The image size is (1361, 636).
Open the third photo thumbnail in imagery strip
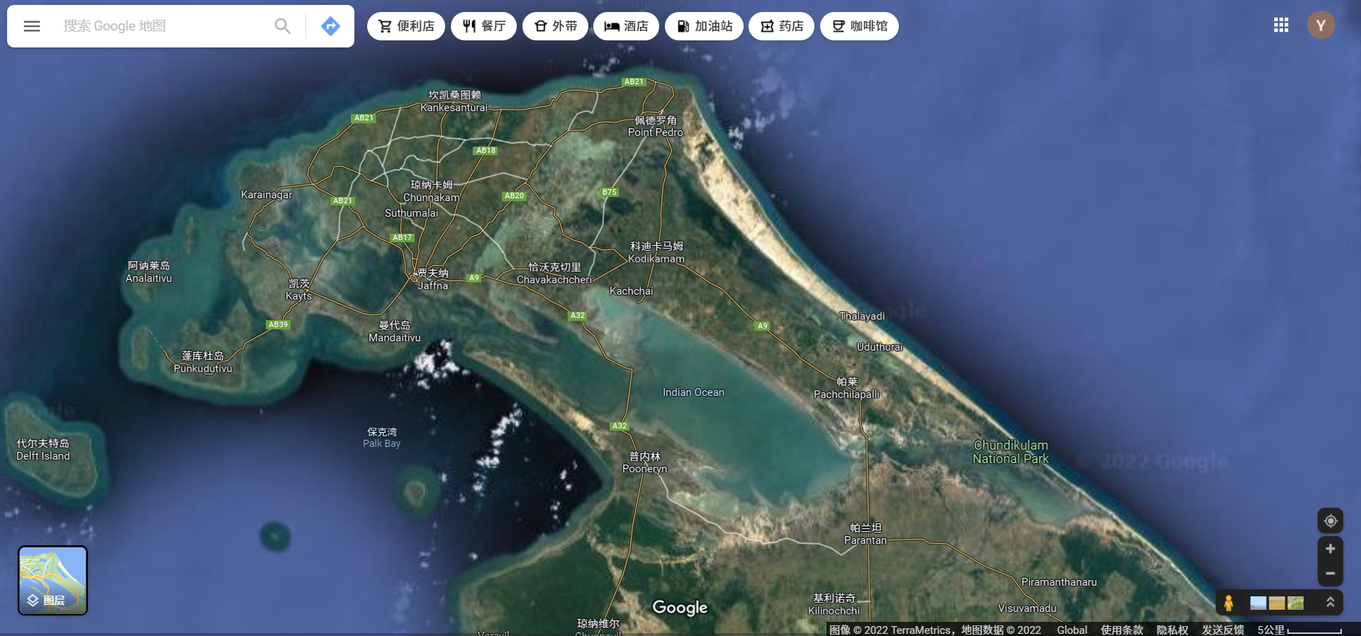pos(1296,603)
